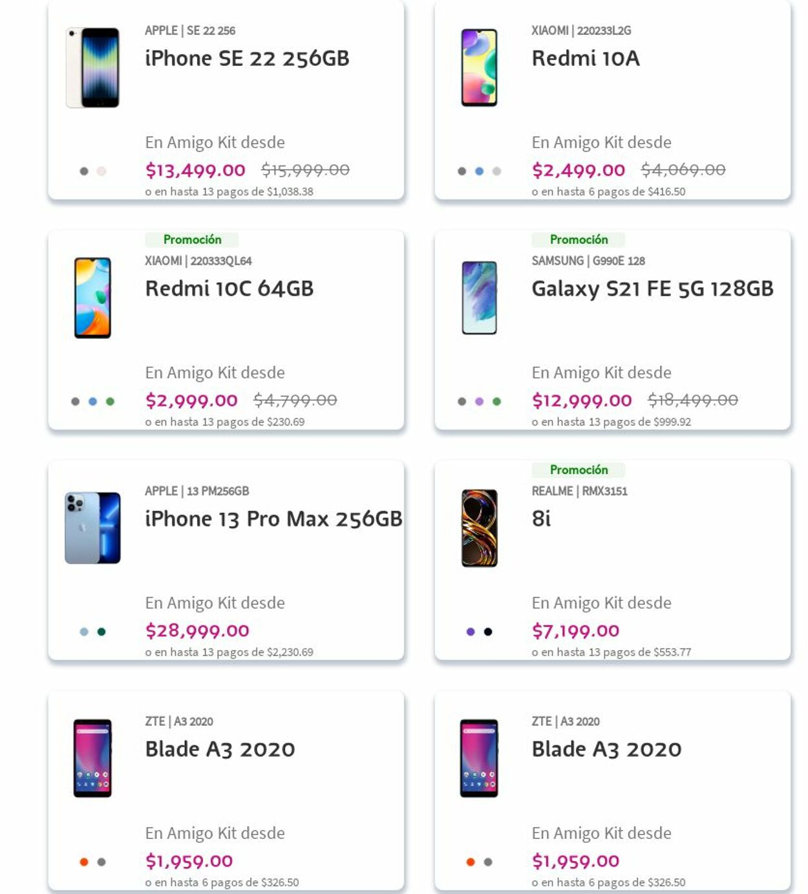Click the iPhone 13 Pro Max image

click(x=92, y=528)
